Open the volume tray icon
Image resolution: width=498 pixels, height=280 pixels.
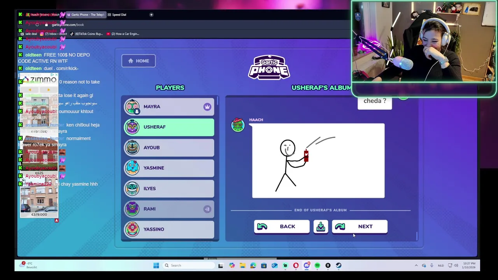point(456,266)
